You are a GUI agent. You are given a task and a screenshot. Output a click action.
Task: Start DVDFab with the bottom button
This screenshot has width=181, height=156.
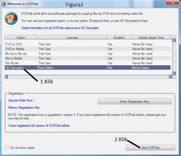[x=150, y=148]
